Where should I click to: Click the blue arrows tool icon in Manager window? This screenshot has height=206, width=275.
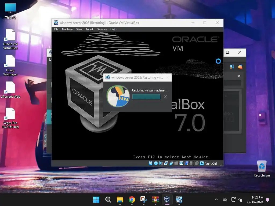[x=232, y=67]
